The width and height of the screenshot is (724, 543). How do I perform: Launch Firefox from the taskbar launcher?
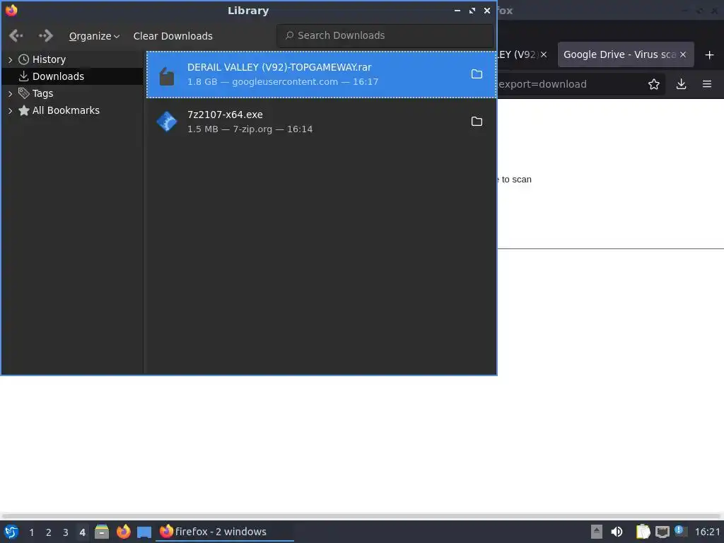coord(123,532)
